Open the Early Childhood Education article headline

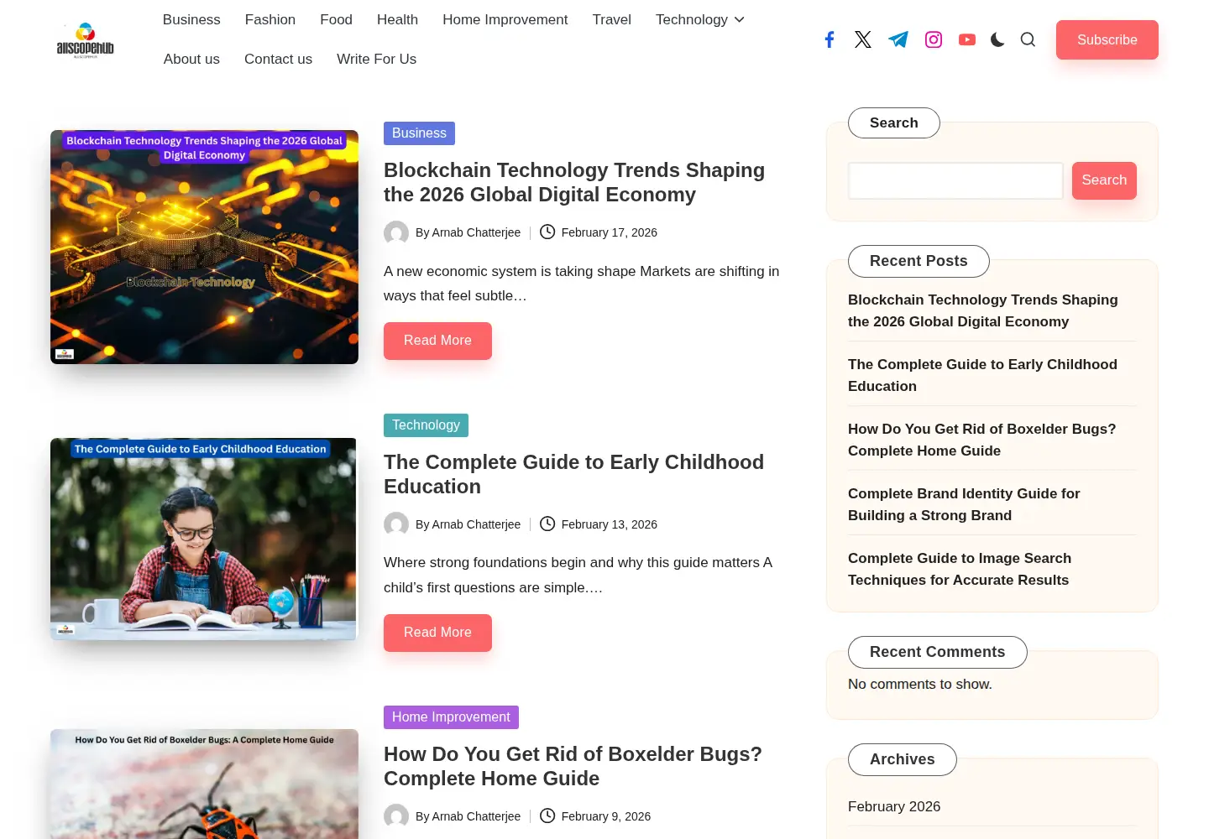pyautogui.click(x=574, y=474)
